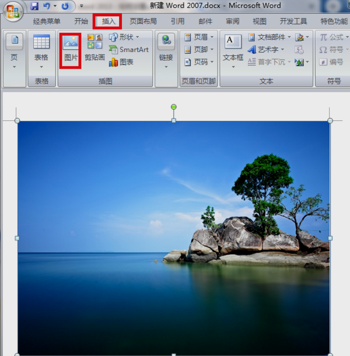
Task: Open the 邮件 tab
Action: (205, 22)
